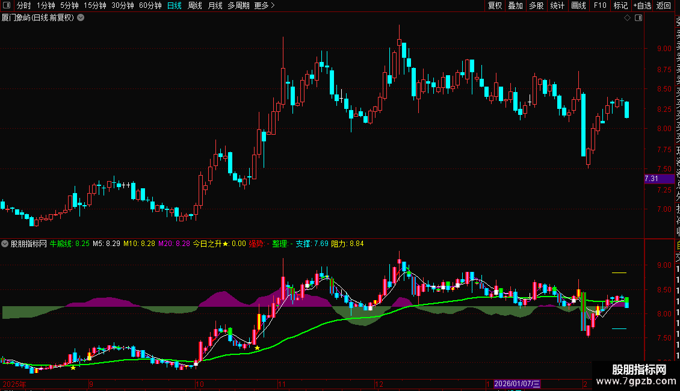Switch to 日线 daily chart
The width and height of the screenshot is (680, 391).
pyautogui.click(x=175, y=5)
